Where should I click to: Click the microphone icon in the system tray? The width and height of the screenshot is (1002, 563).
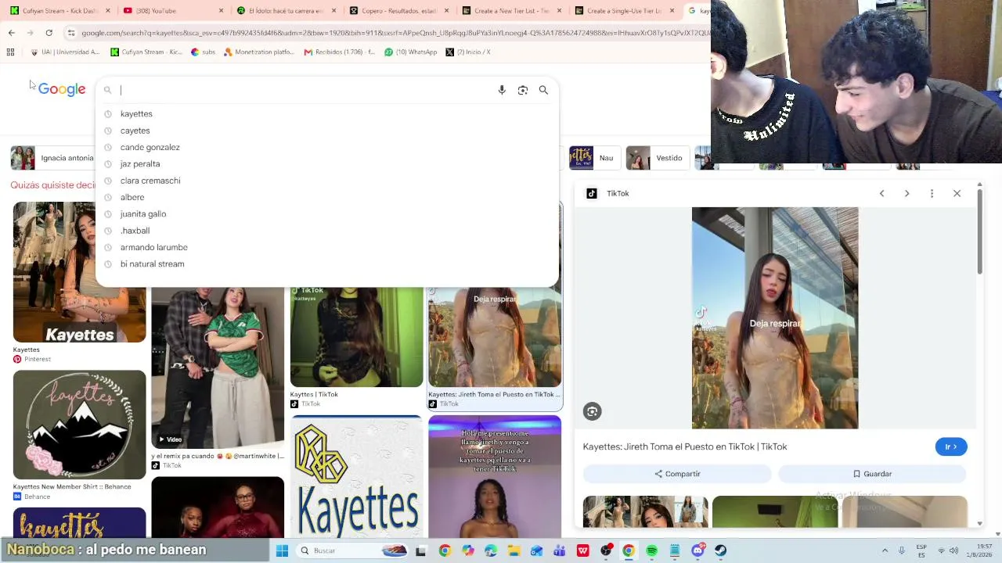coord(902,550)
